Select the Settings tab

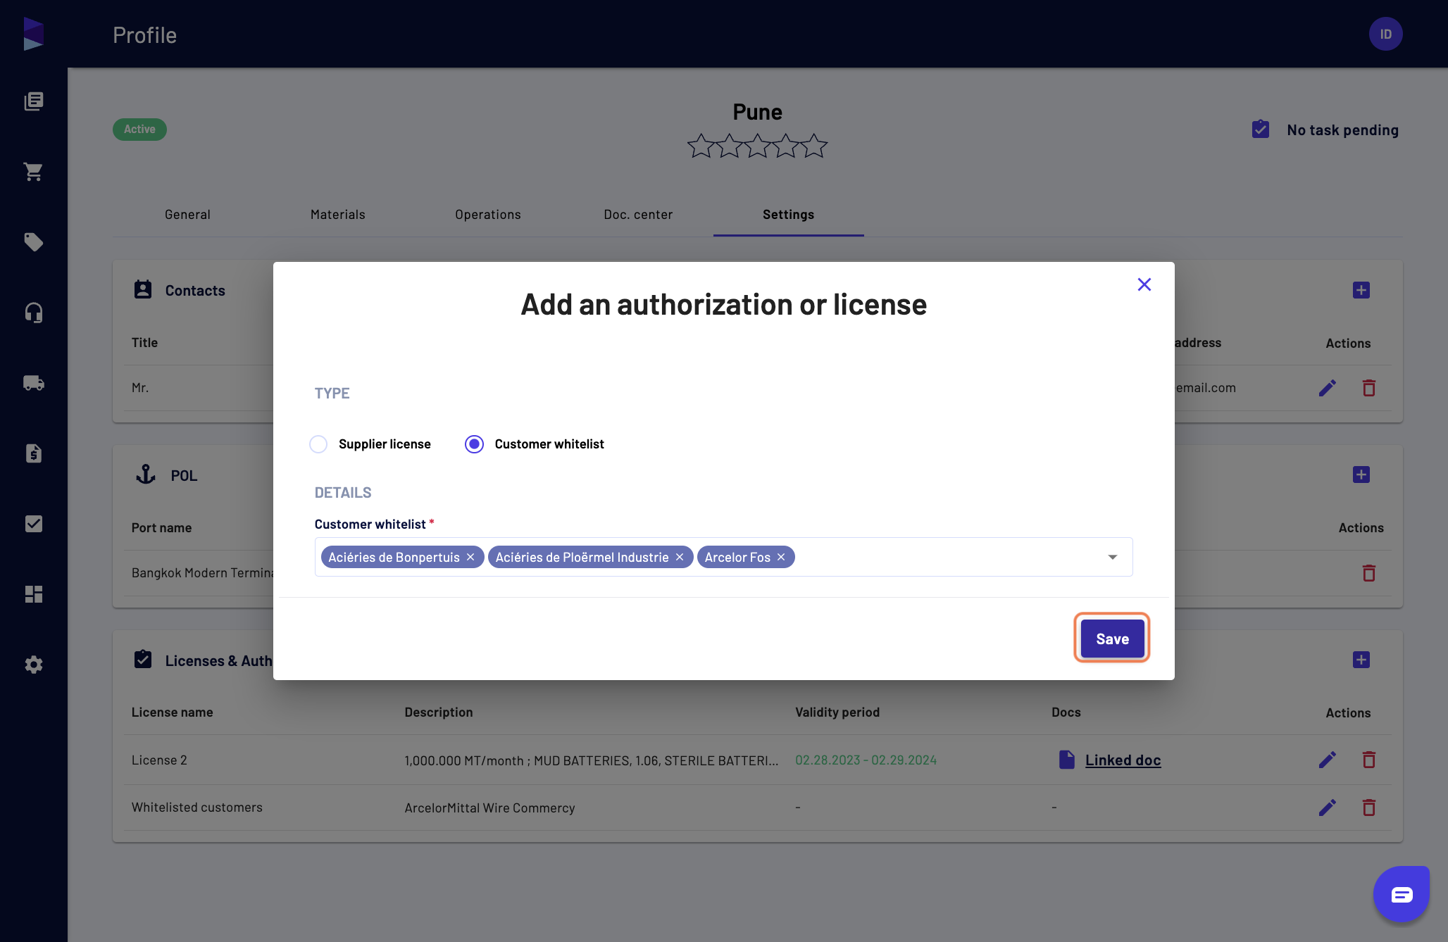point(788,215)
